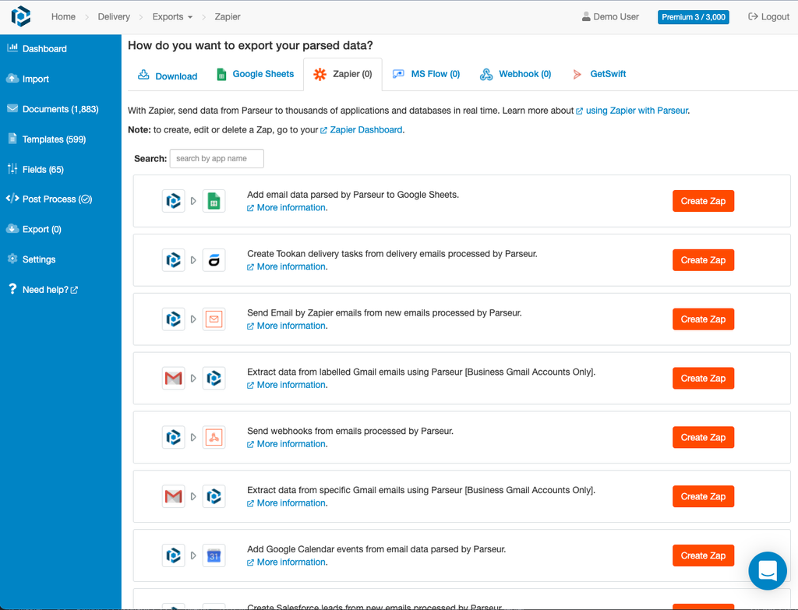Click the search by app name field

[x=217, y=158]
